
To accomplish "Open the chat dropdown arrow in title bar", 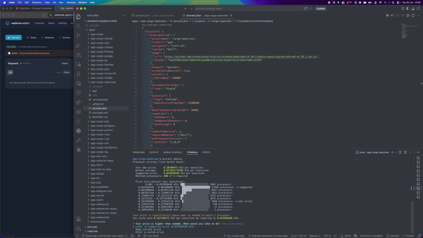I will pos(311,8).
